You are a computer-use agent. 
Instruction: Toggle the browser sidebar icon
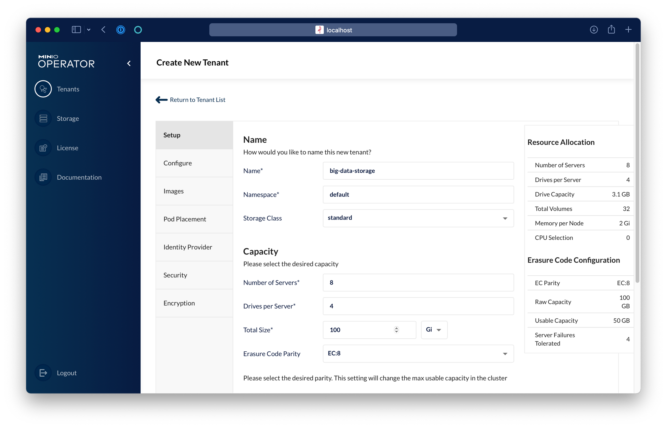tap(76, 30)
